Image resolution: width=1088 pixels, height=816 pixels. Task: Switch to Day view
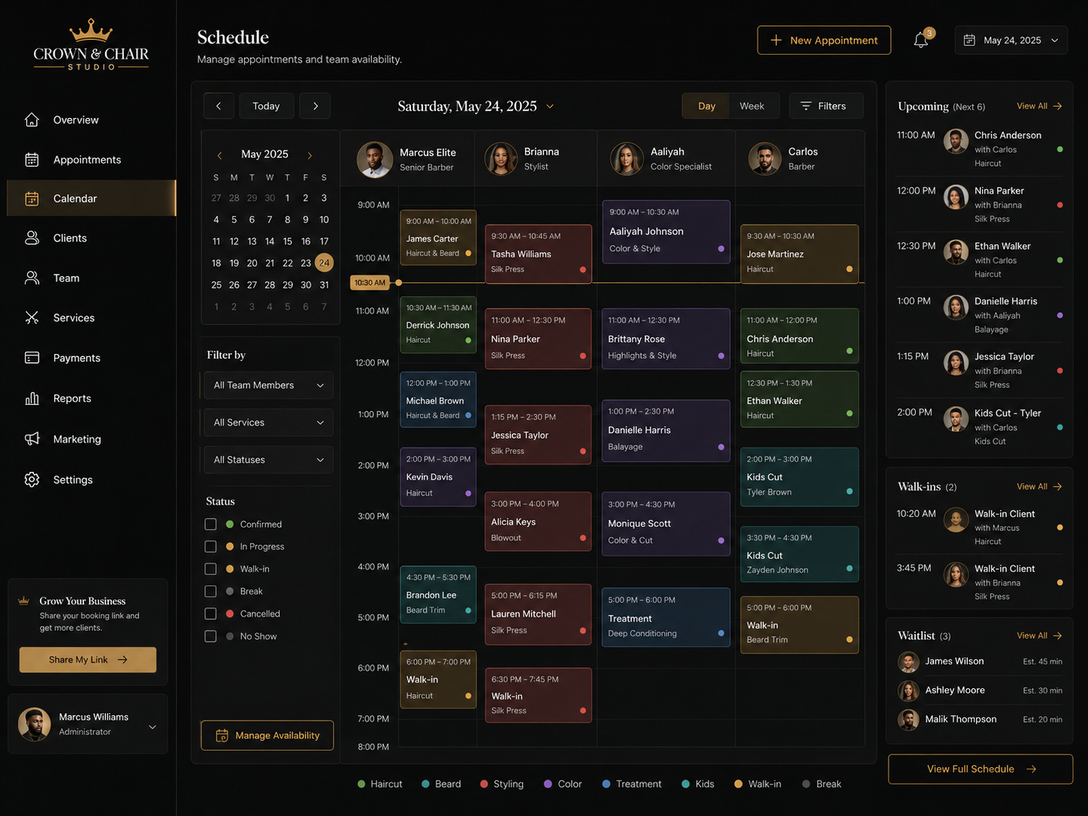pos(706,106)
